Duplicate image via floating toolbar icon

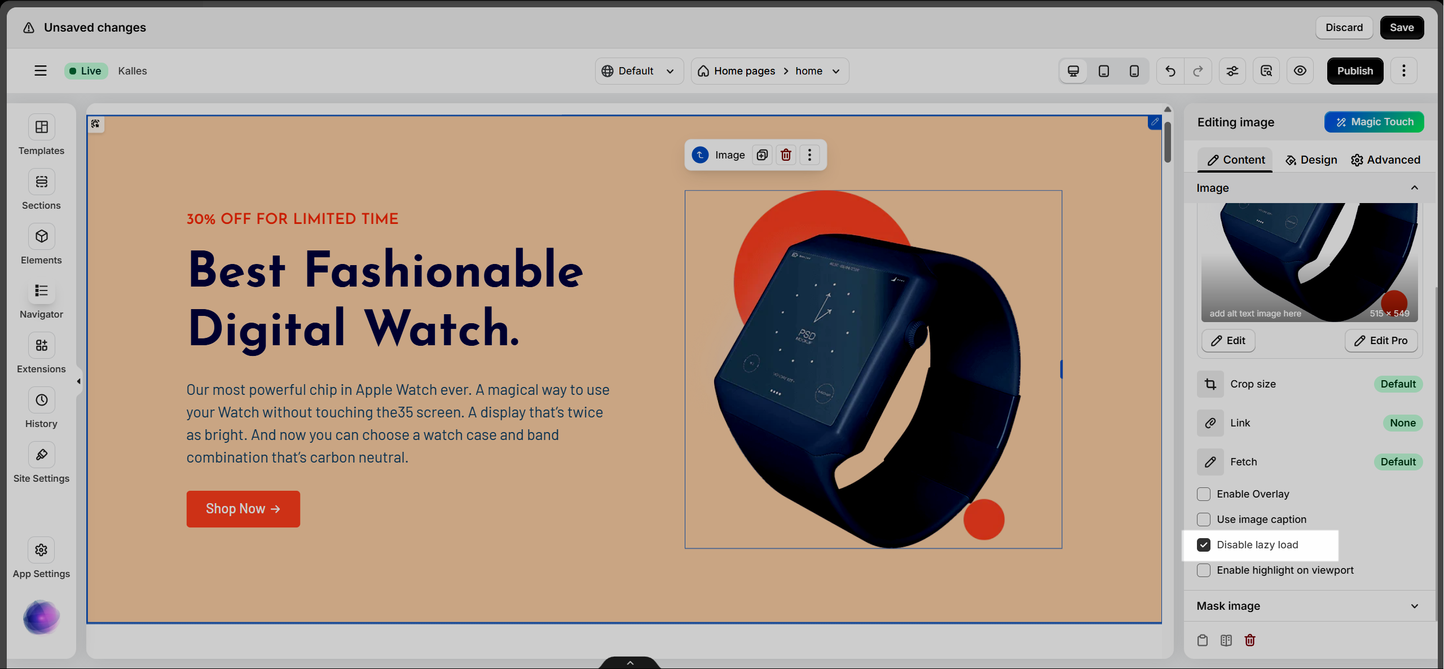[762, 155]
